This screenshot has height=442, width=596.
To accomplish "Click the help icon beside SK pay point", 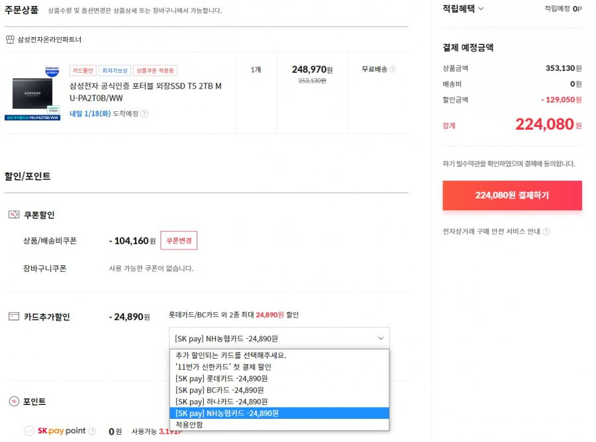I will click(92, 431).
